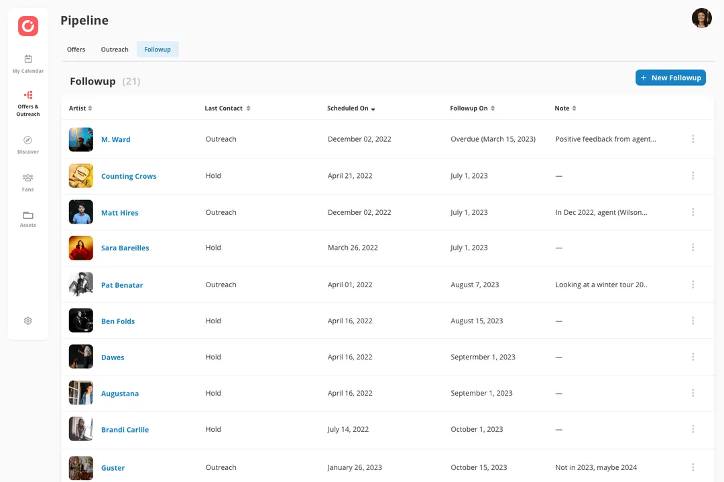Click Augustana's artist thumbnail
Image resolution: width=724 pixels, height=482 pixels.
(81, 392)
